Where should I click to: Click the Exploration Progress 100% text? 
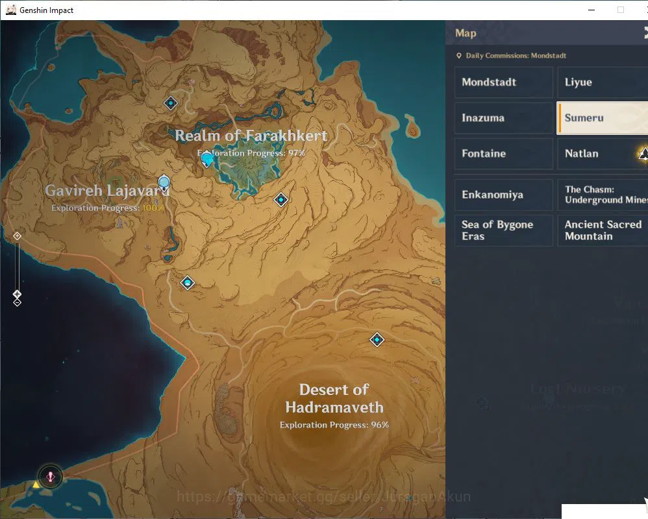coord(108,208)
